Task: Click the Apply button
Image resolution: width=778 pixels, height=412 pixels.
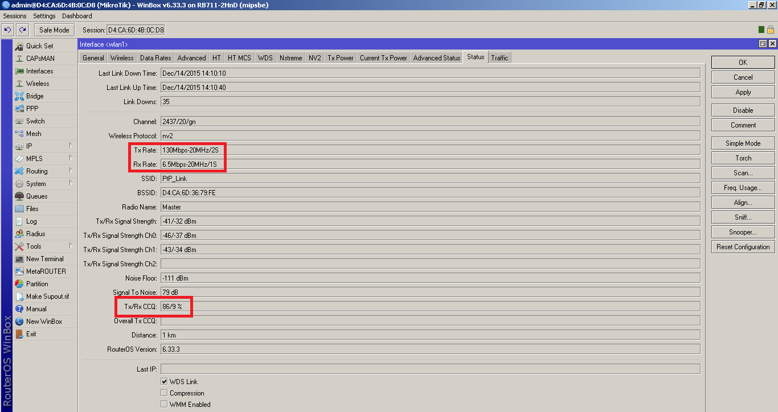Action: pos(743,92)
